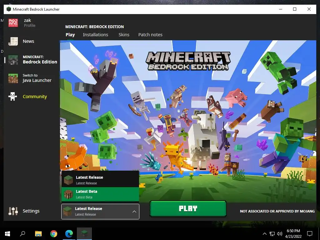Open the News sidebar label
The image size is (320, 240).
coord(28,41)
